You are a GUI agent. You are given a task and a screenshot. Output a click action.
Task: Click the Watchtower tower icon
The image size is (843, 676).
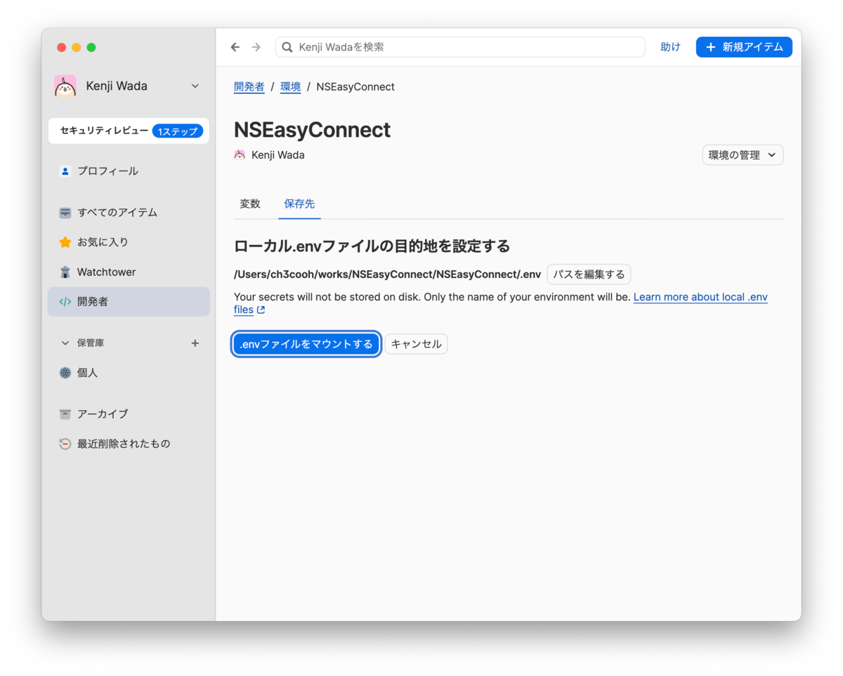[65, 272]
